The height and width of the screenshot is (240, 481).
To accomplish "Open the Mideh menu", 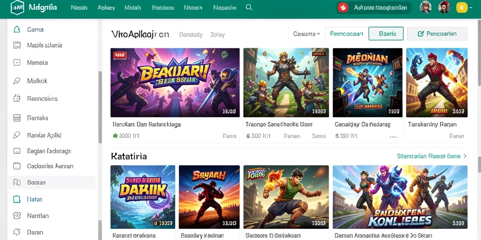I will tap(133, 7).
